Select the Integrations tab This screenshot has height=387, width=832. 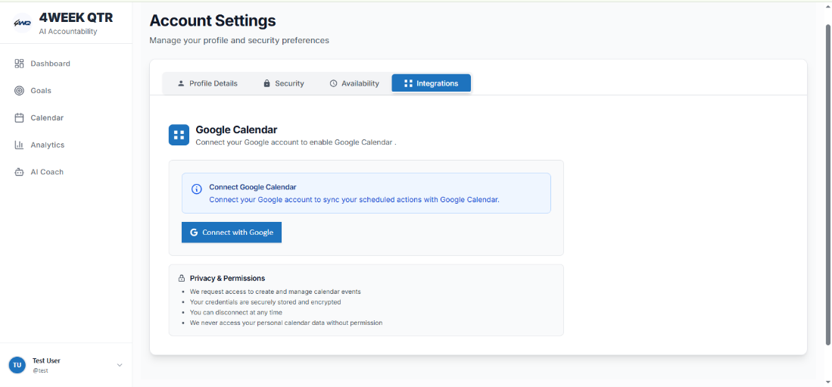pyautogui.click(x=432, y=83)
